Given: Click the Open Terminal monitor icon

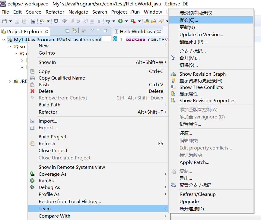Looking at the screenshot, I should [x=56, y=21].
